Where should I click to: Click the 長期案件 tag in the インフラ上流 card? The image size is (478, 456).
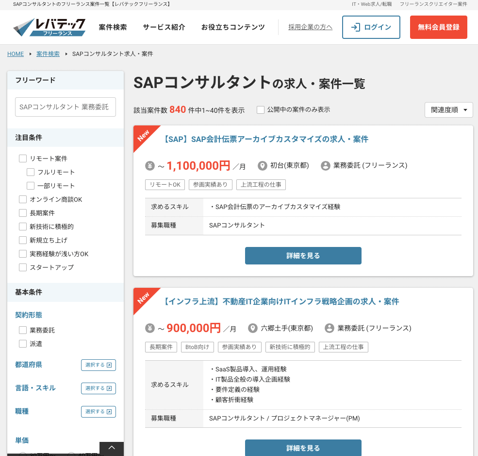point(161,347)
